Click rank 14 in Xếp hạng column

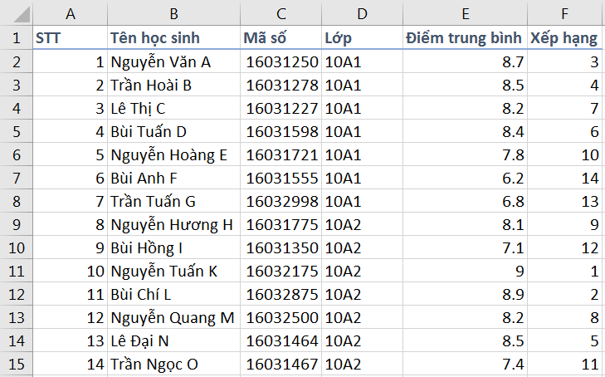click(564, 178)
